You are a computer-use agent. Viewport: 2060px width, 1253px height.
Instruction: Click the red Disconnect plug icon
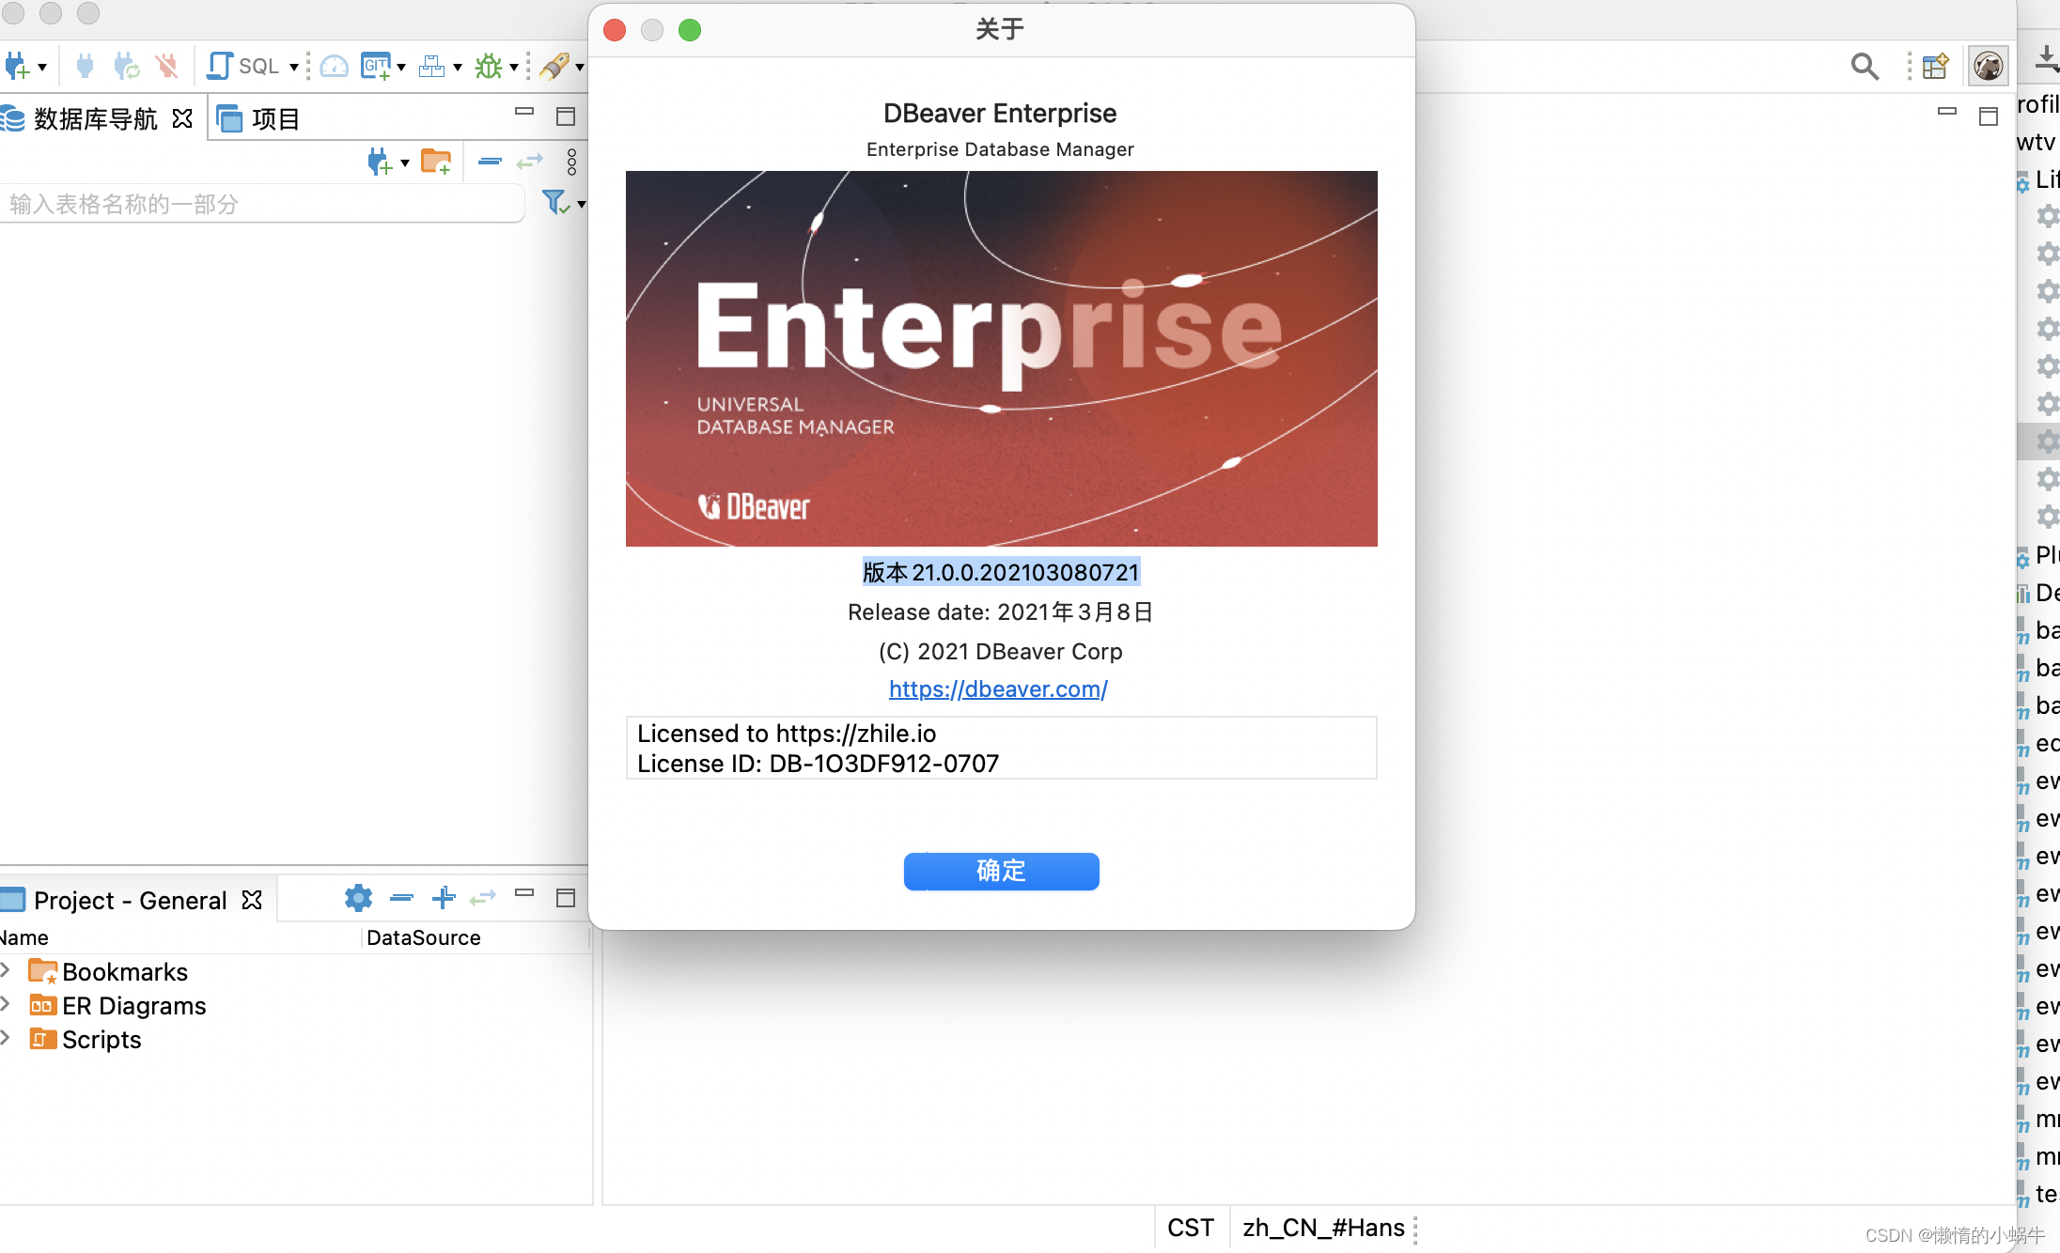(x=166, y=66)
